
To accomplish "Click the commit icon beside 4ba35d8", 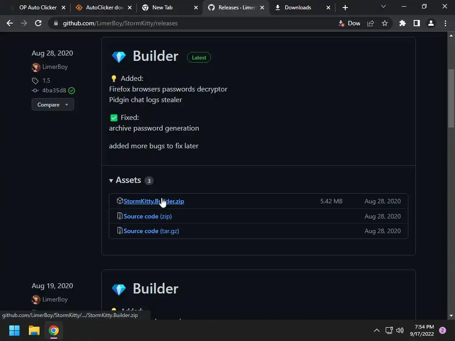I will coord(35,91).
